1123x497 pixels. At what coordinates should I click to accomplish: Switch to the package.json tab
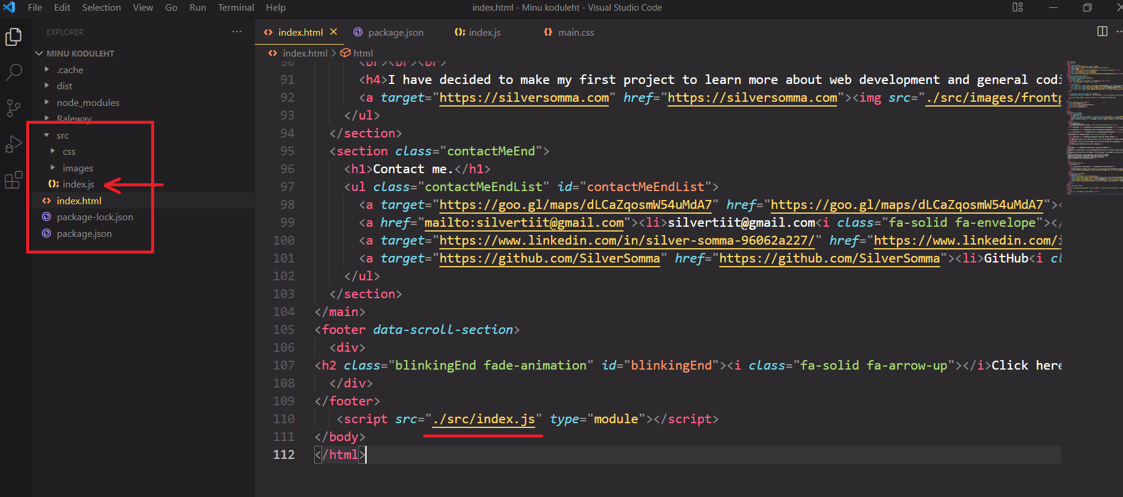click(389, 32)
